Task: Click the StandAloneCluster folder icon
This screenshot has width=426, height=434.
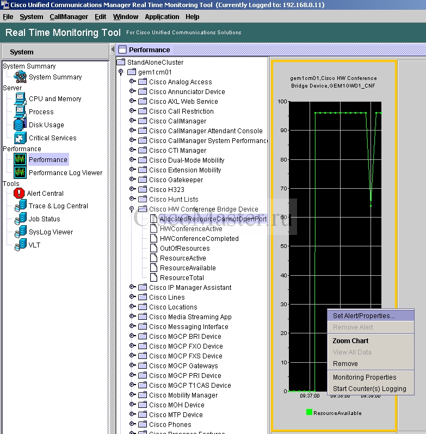Action: [121, 62]
